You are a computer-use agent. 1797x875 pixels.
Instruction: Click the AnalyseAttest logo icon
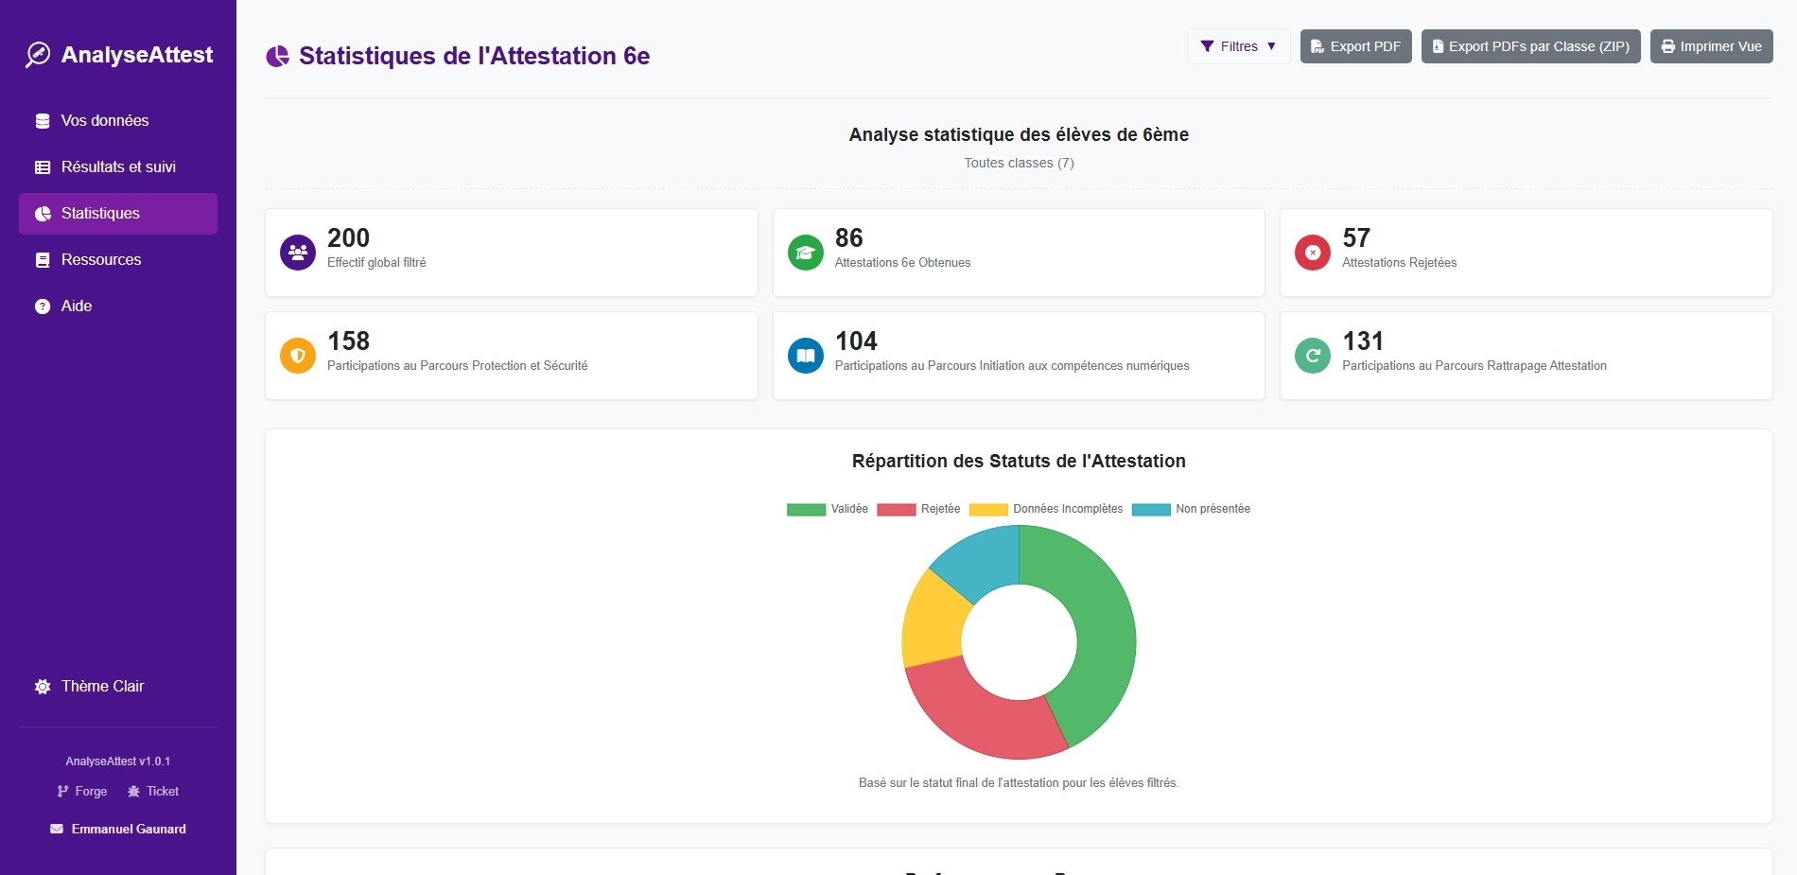(x=38, y=55)
